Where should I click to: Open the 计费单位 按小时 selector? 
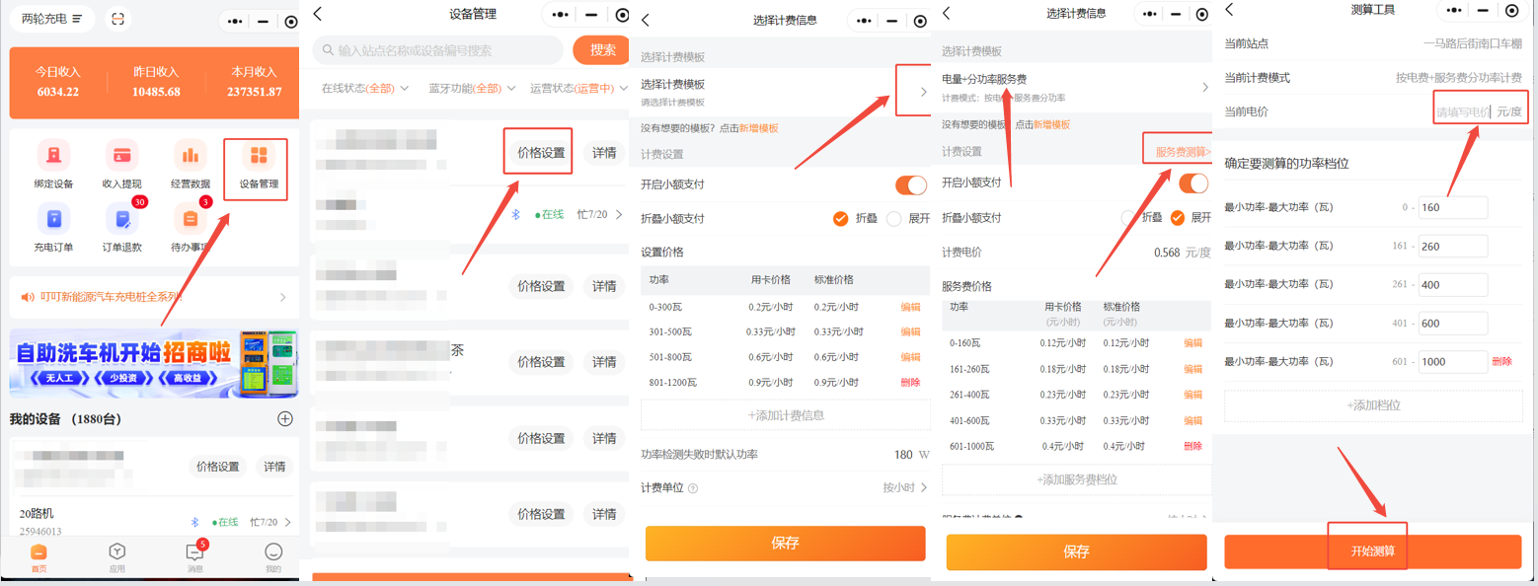click(x=904, y=487)
